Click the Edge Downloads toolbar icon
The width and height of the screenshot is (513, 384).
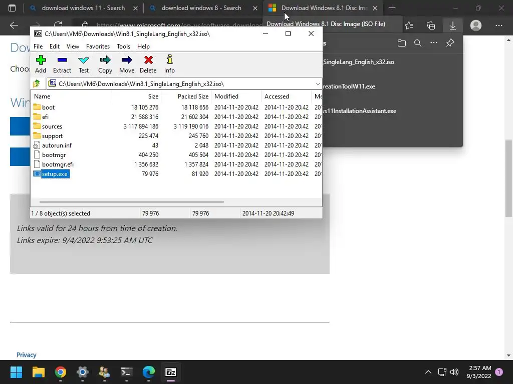click(453, 25)
